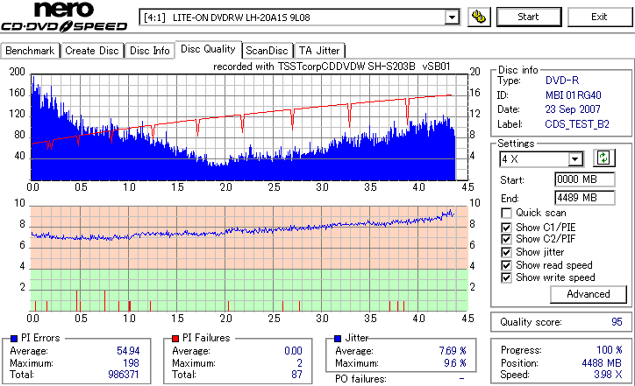Screen dimensions: 635x386
Task: Click the Exit button
Action: tap(599, 17)
